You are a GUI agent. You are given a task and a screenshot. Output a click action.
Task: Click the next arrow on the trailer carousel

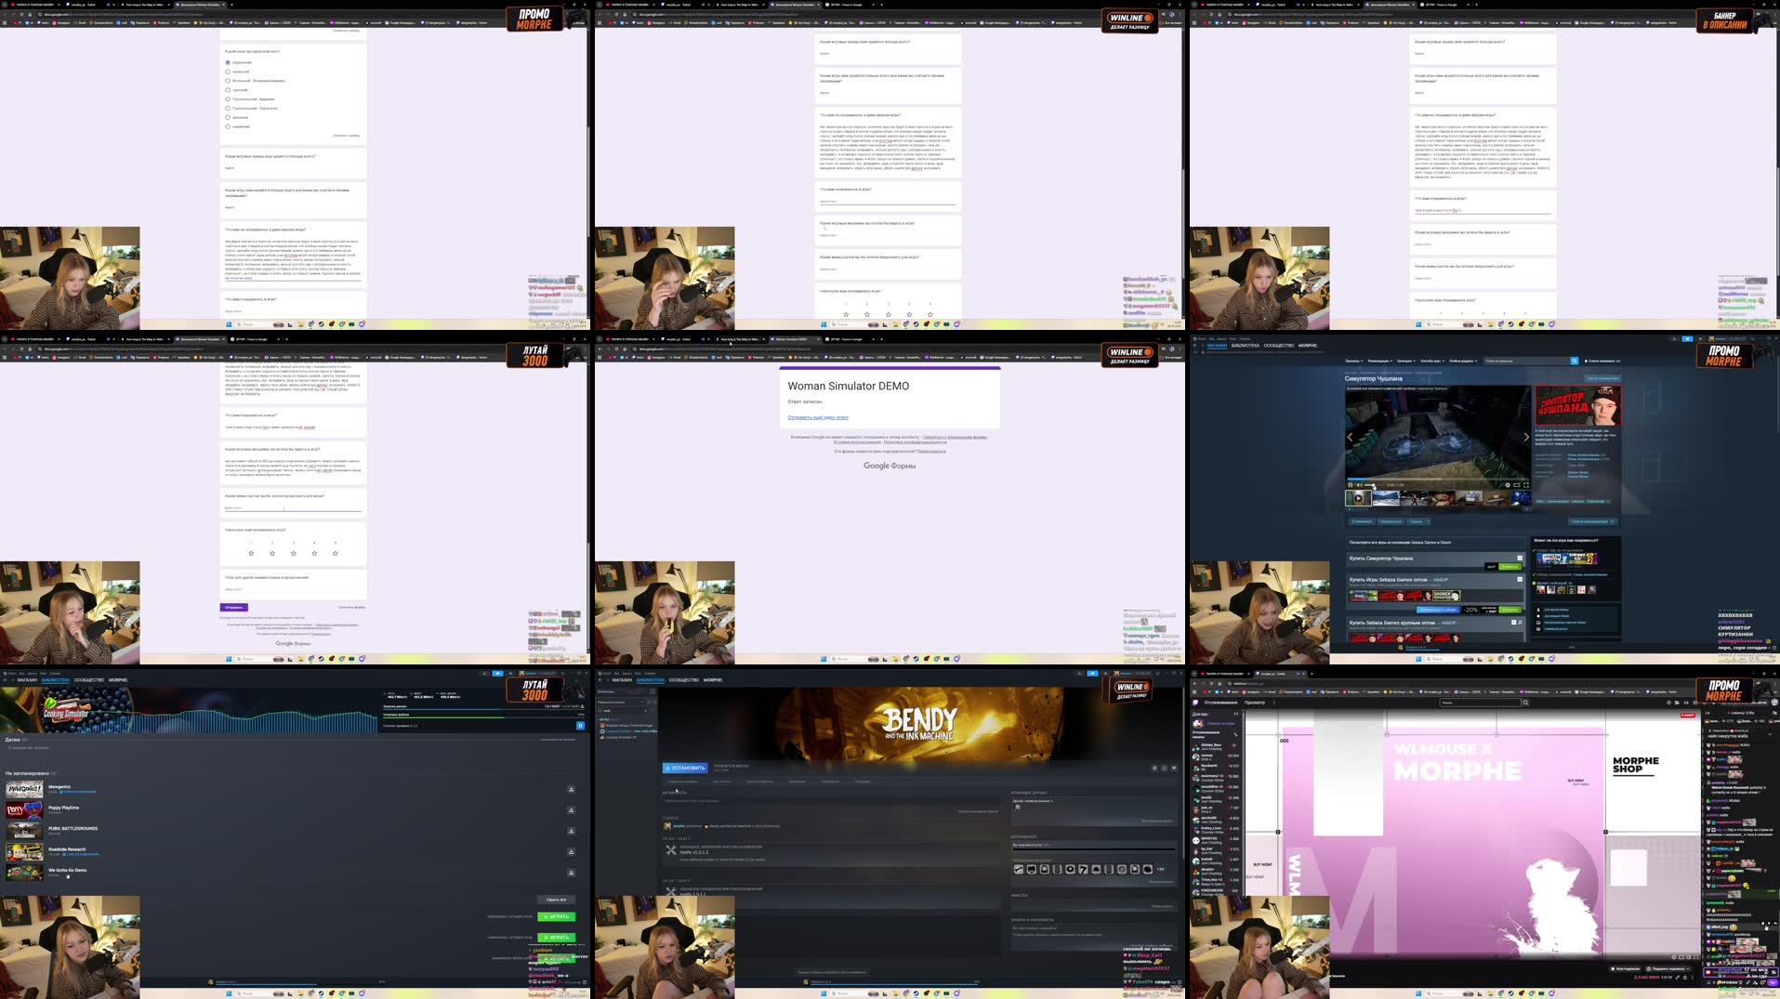(x=1526, y=437)
